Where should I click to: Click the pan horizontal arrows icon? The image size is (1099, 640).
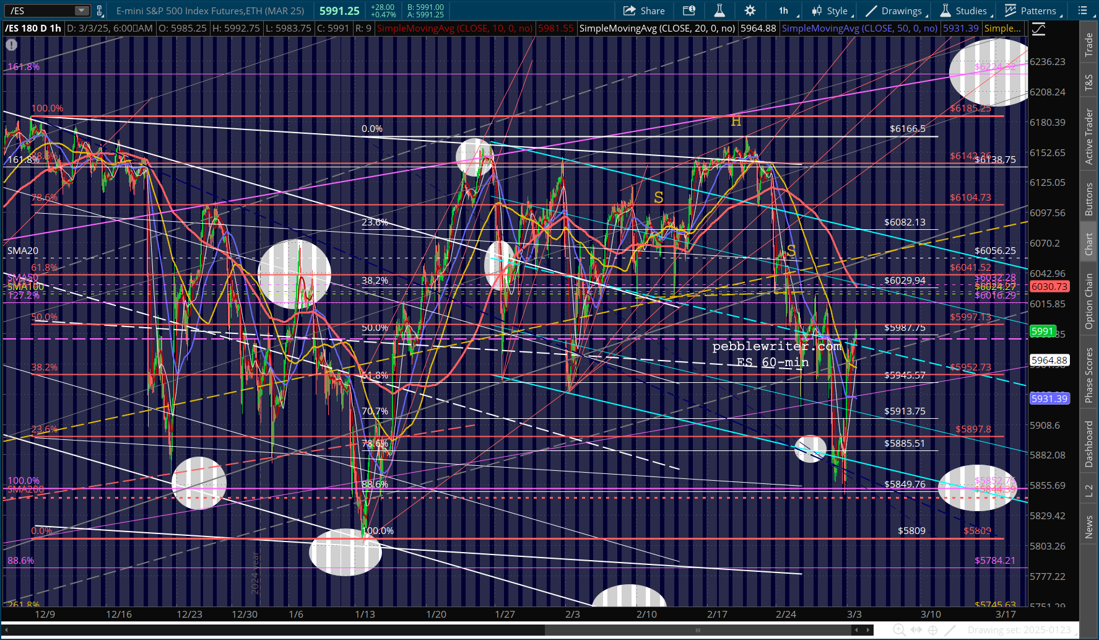click(x=916, y=630)
